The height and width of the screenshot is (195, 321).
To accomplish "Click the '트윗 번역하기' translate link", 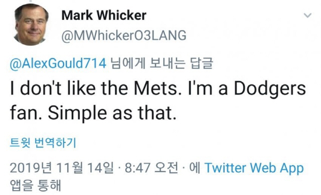I will (43, 142).
